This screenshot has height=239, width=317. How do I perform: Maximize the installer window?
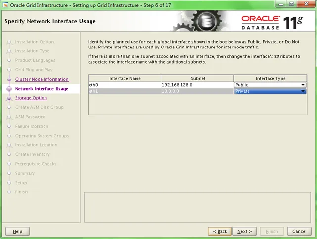pos(291,4)
